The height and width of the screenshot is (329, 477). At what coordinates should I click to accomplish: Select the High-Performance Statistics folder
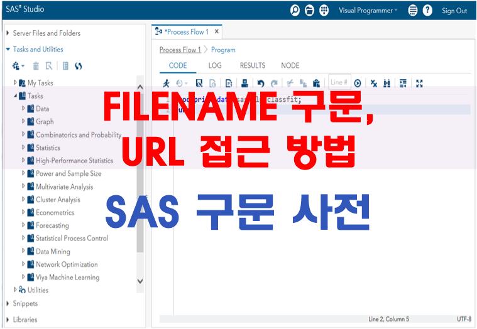pyautogui.click(x=75, y=160)
